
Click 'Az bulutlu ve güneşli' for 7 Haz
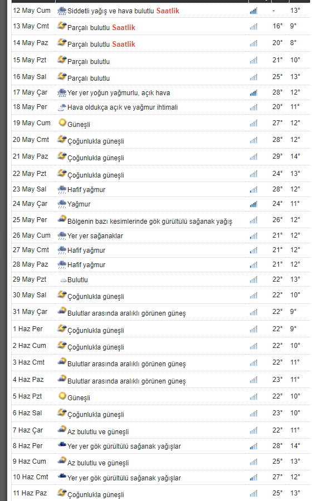click(98, 432)
